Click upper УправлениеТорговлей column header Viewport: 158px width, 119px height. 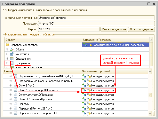[x=116, y=40]
